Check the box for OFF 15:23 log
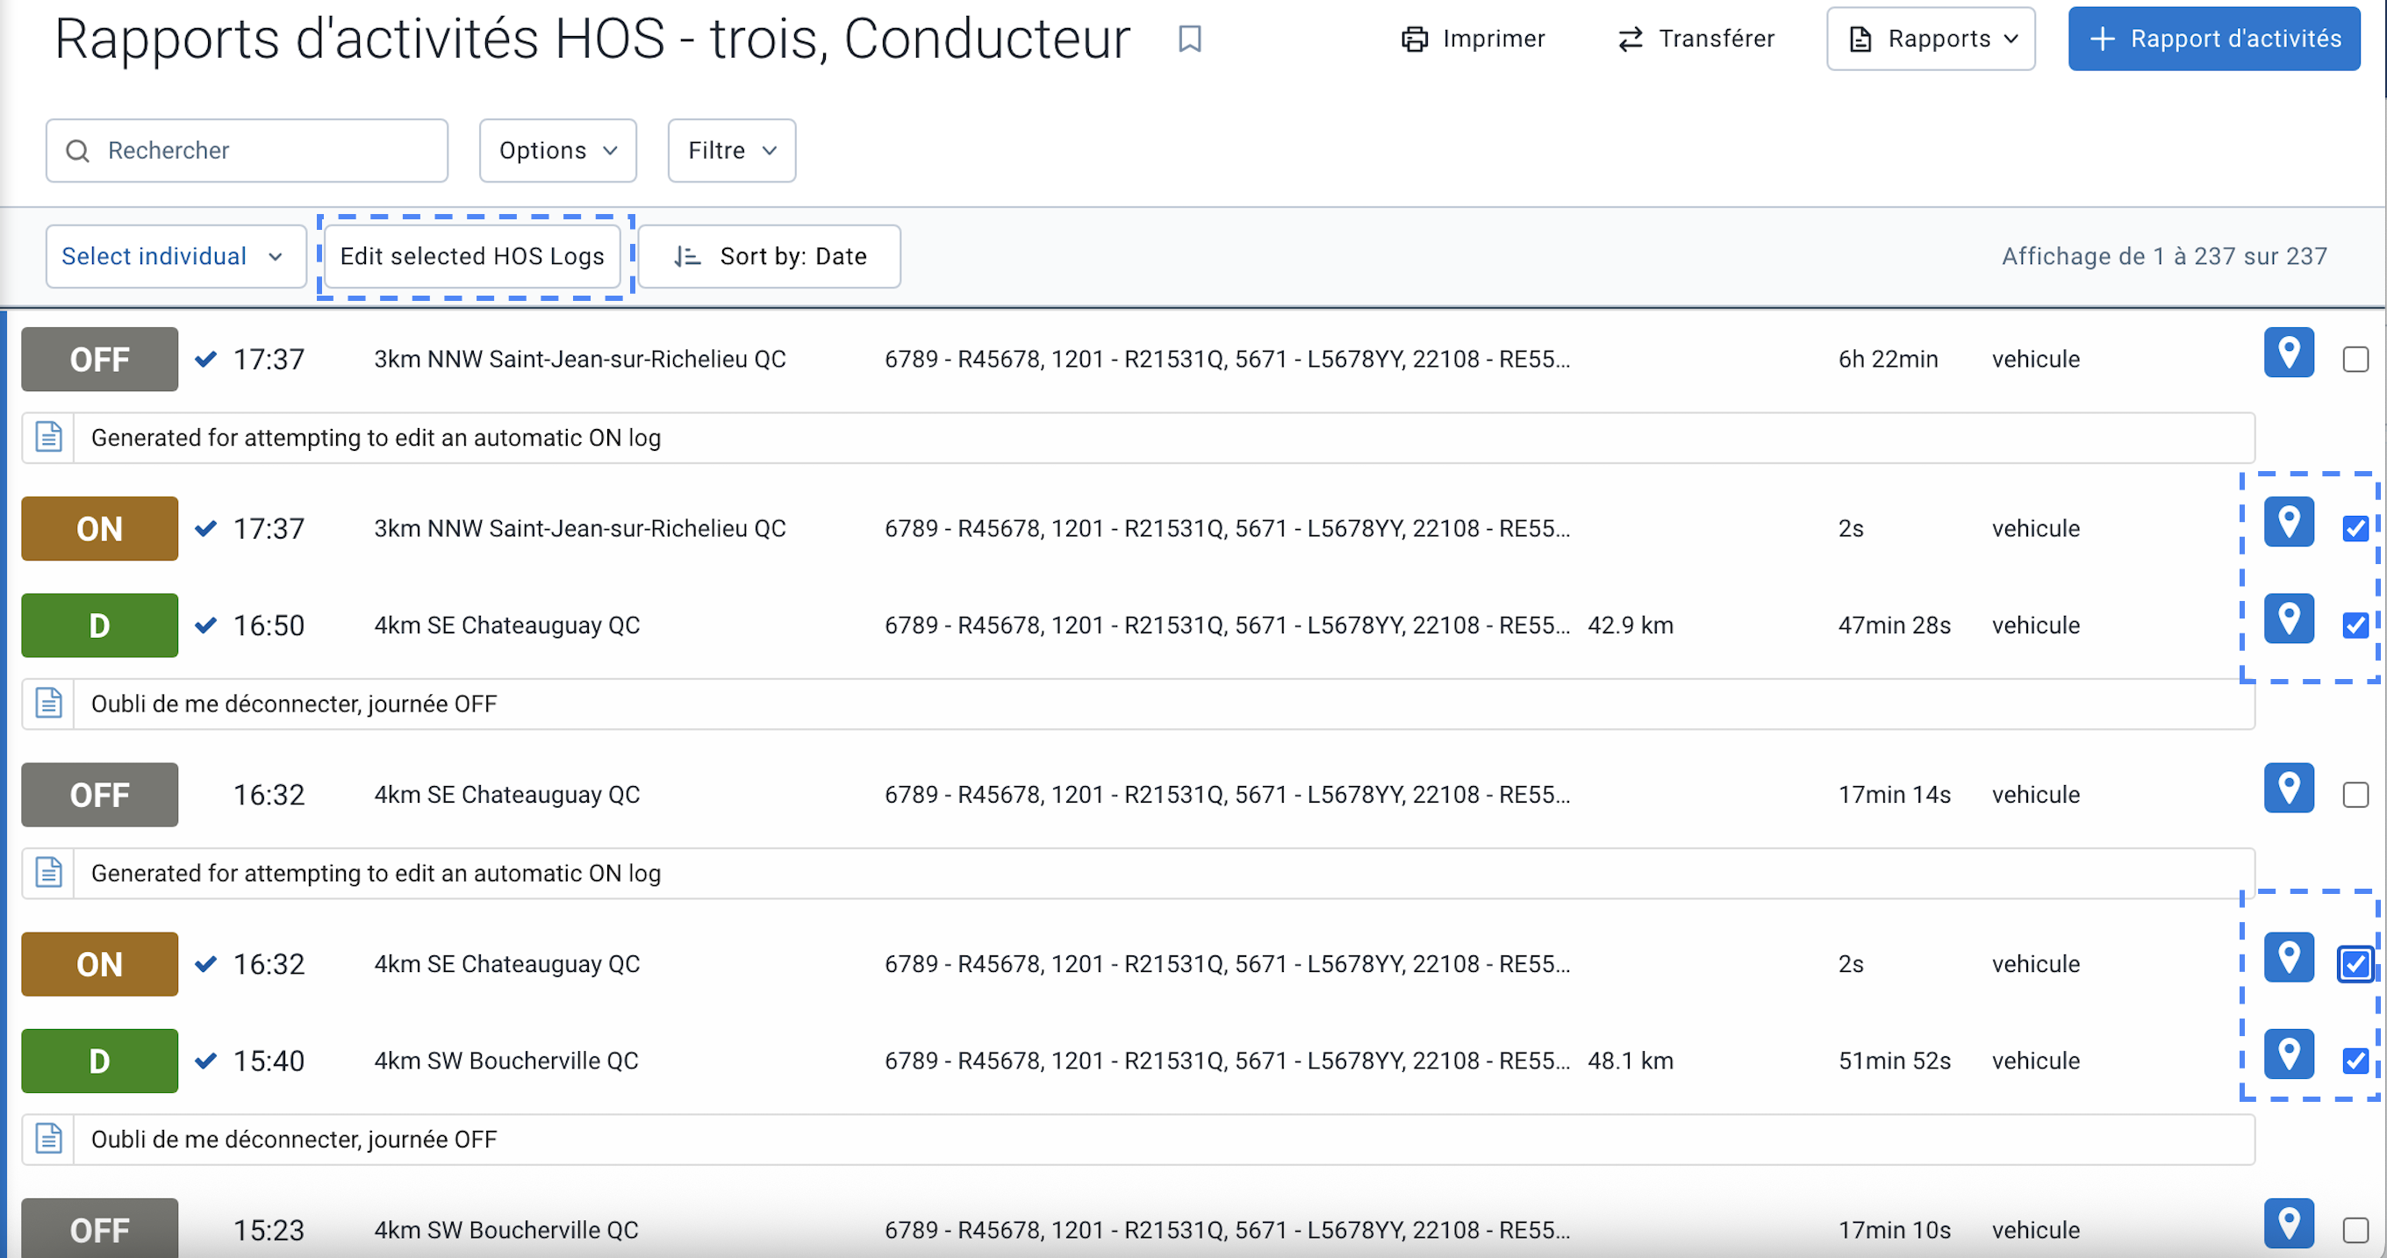The height and width of the screenshot is (1258, 2387). (2355, 1230)
